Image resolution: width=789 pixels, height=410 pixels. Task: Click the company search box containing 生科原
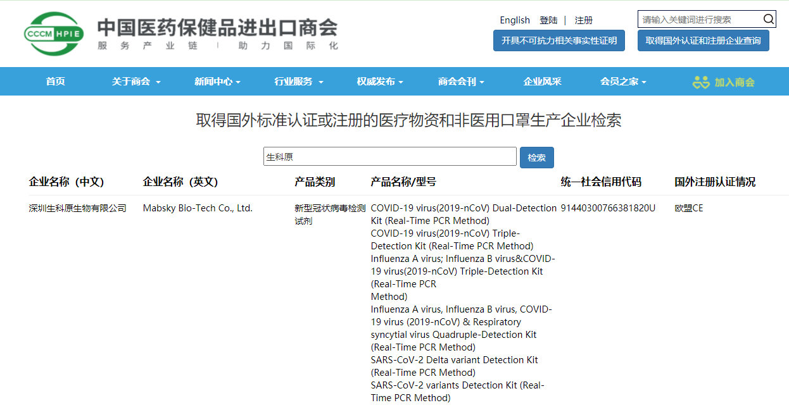tap(389, 157)
